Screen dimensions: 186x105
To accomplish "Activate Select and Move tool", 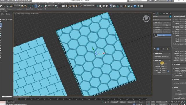I will 36,6.
